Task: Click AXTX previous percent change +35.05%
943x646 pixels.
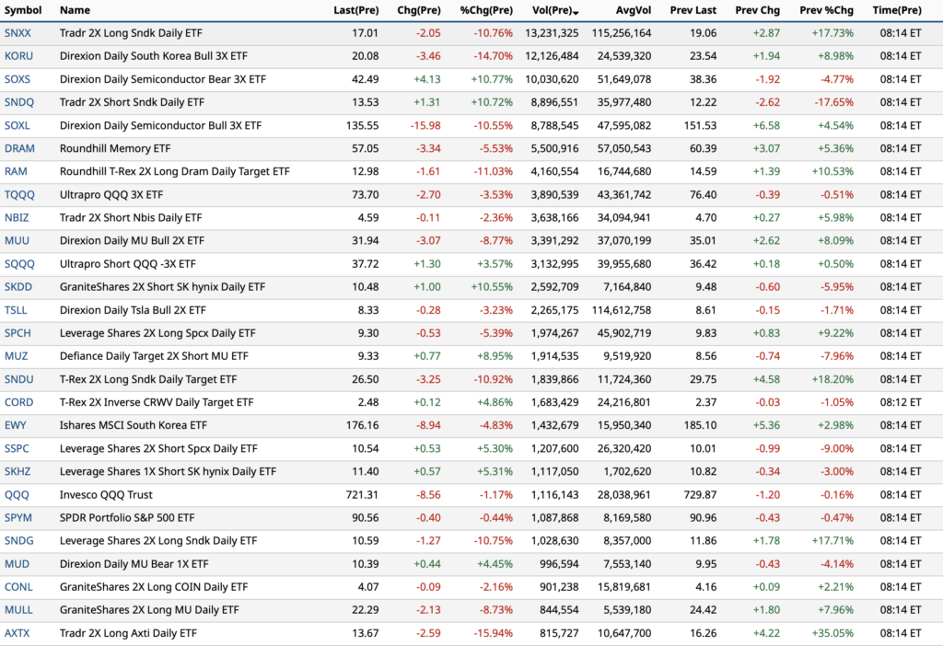Action: [832, 633]
